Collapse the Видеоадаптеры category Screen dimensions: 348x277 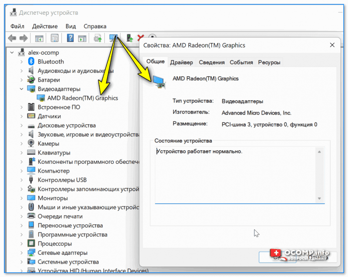(21, 89)
